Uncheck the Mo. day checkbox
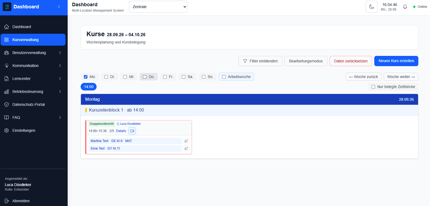 pyautogui.click(x=86, y=77)
